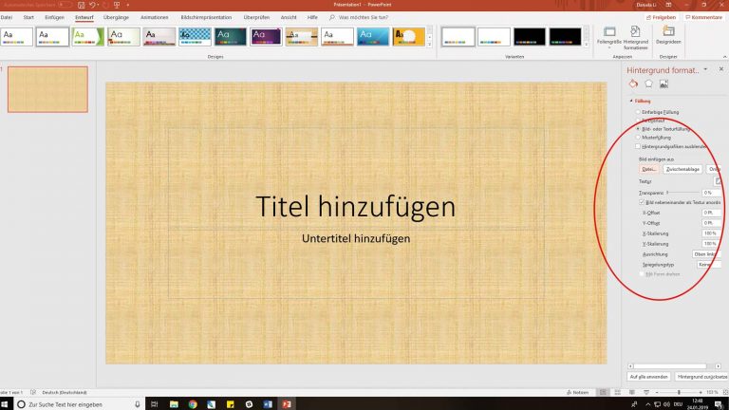Select the Einfarbige Füllung radio button
729x410 pixels.
pos(637,112)
